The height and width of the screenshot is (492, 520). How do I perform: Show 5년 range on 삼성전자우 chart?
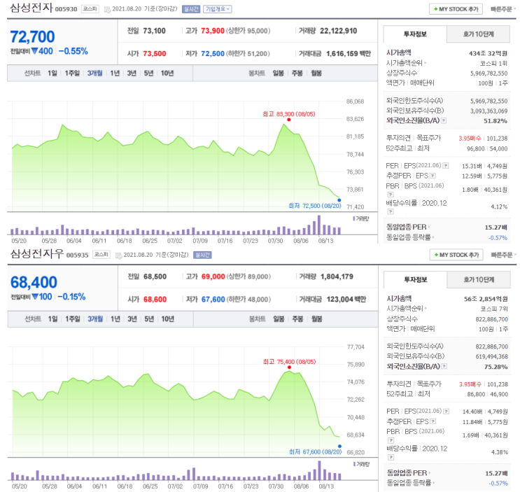point(149,319)
